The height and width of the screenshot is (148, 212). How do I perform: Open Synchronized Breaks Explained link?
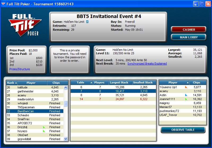pos(147,64)
